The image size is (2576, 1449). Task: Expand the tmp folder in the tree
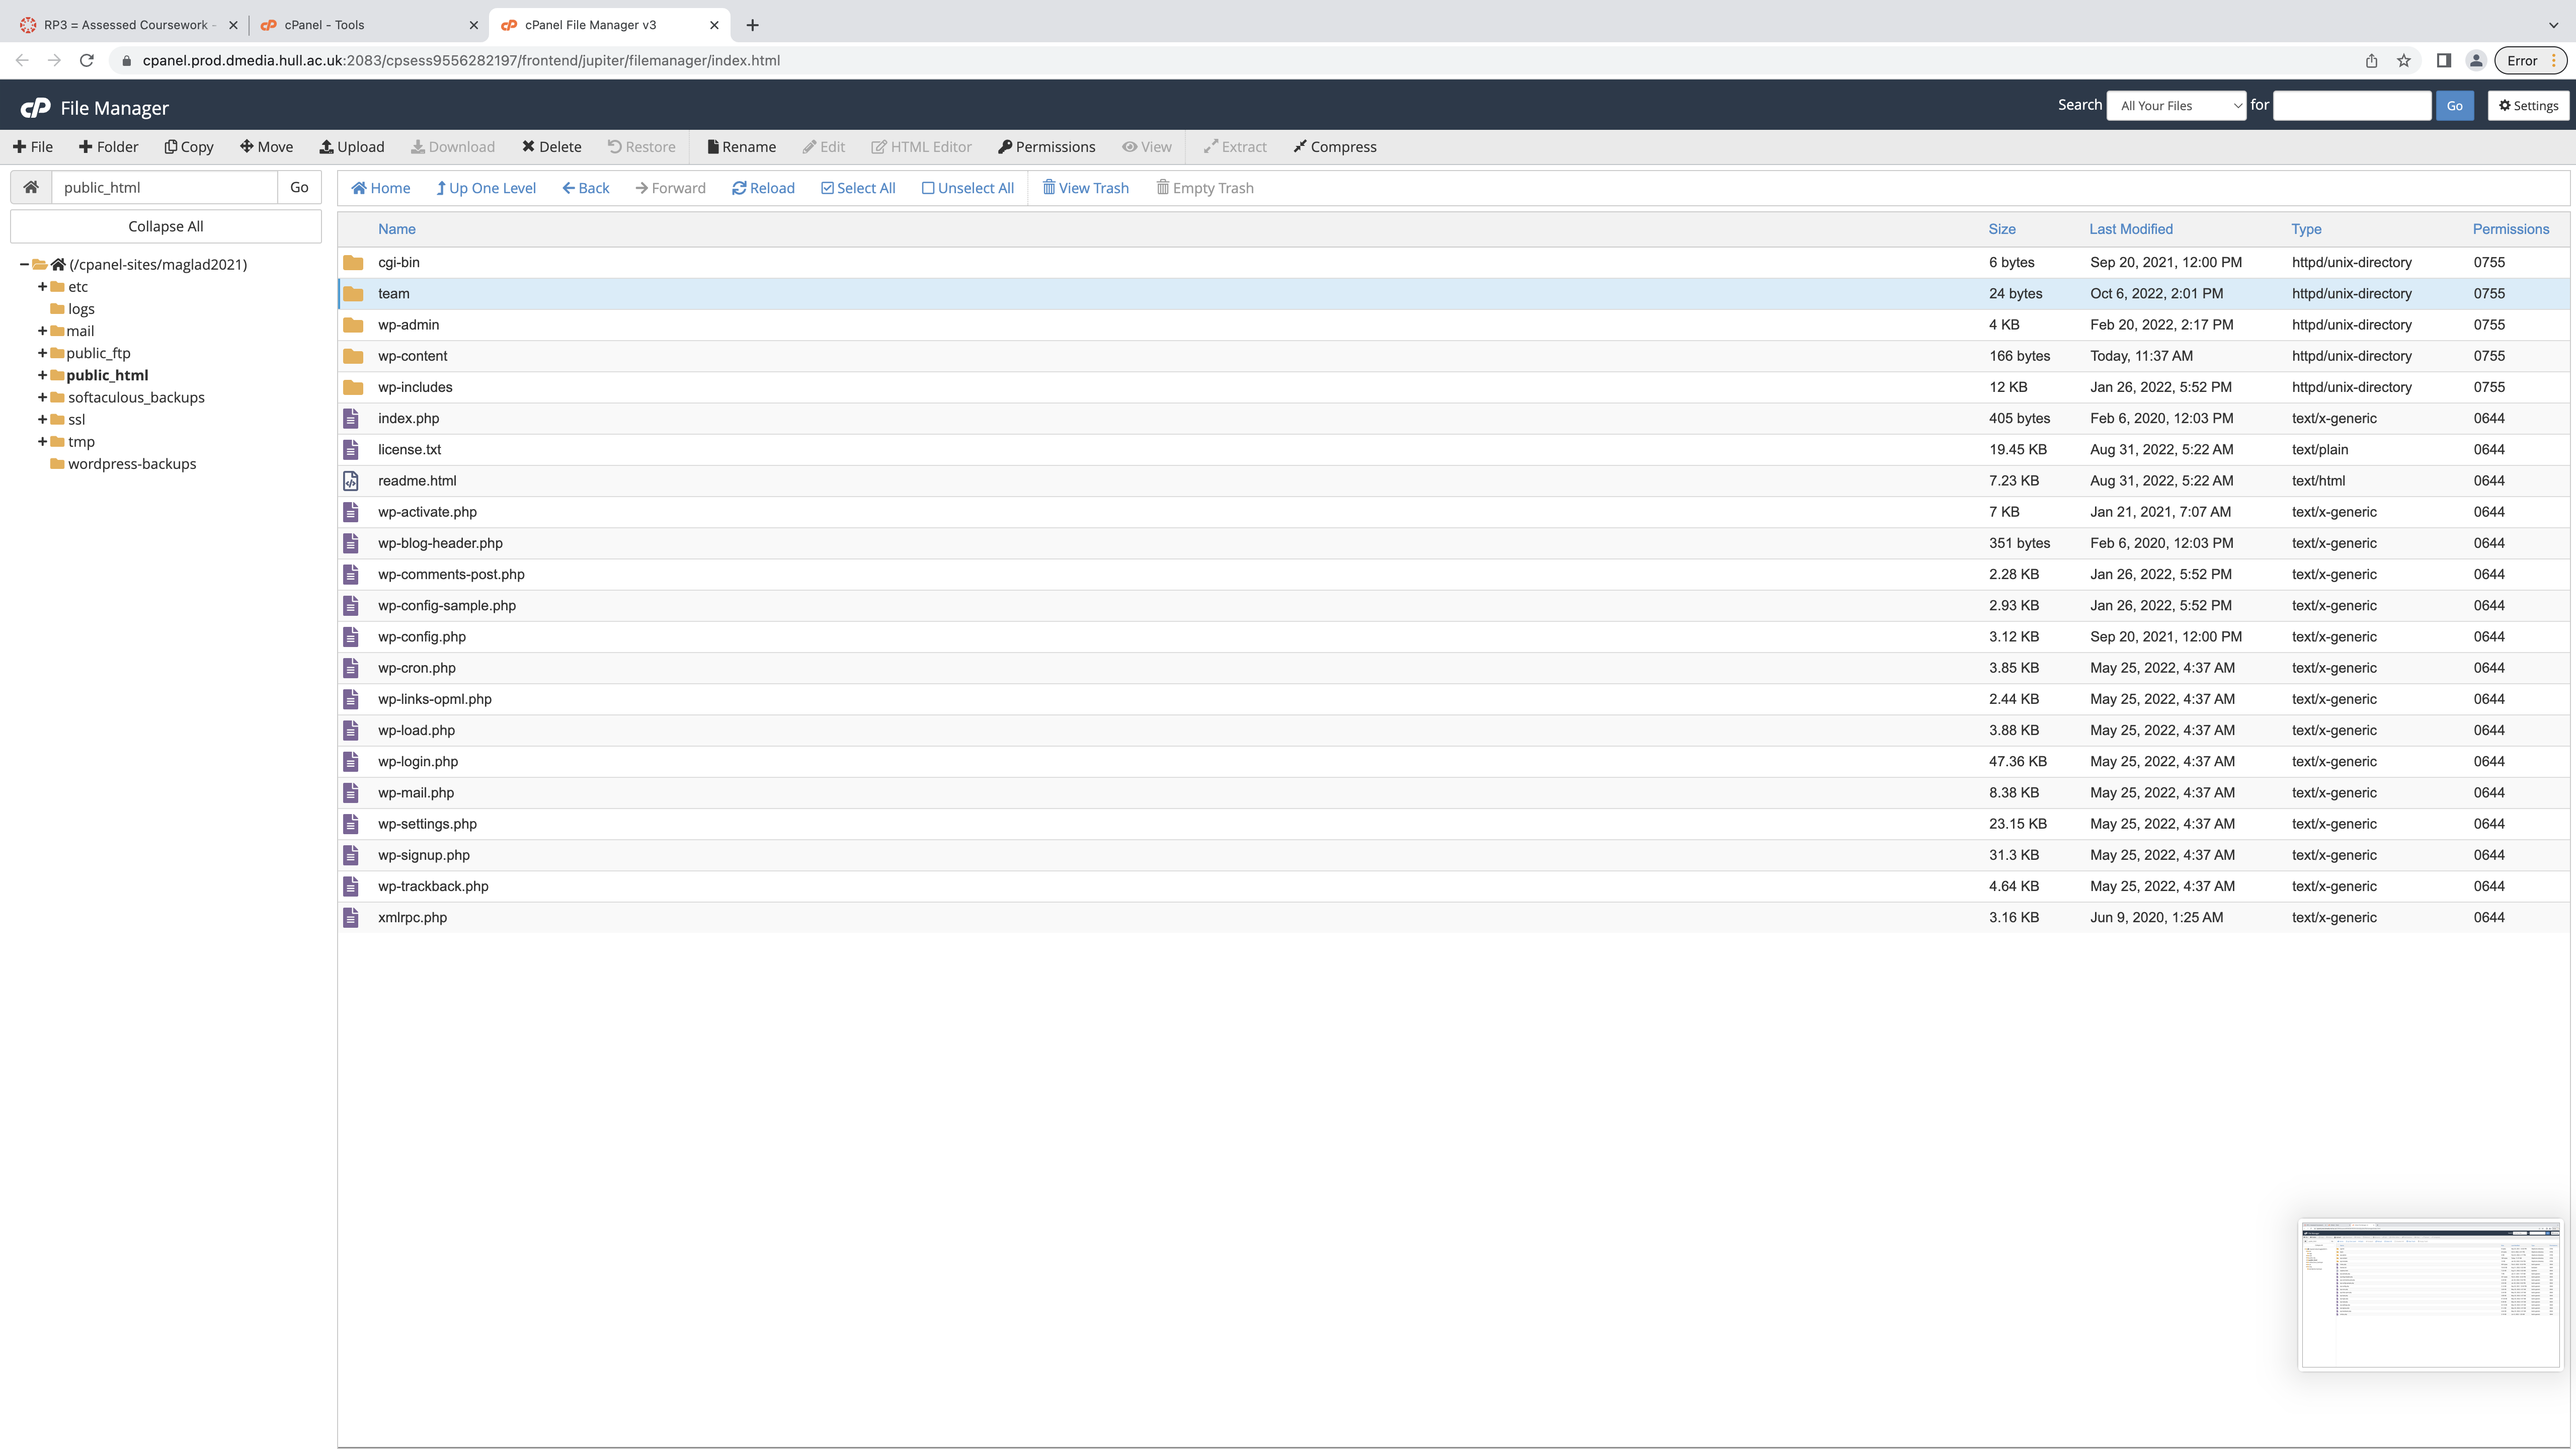coord(42,441)
